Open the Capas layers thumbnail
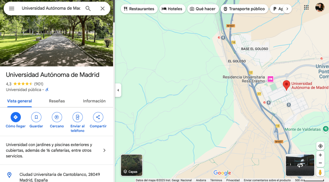 click(131, 165)
